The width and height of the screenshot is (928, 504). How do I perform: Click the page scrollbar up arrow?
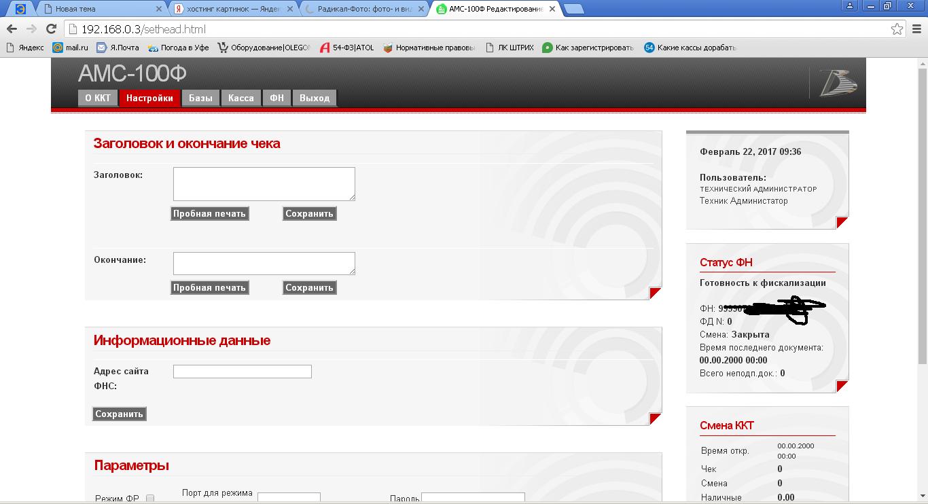coord(923,62)
